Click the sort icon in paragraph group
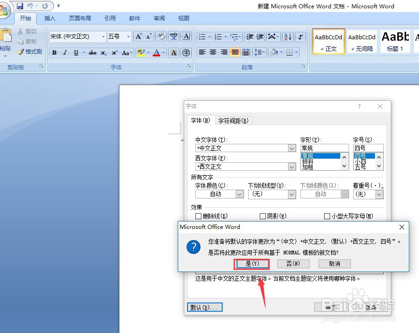Screen dimensions: 419x333 coord(288,37)
